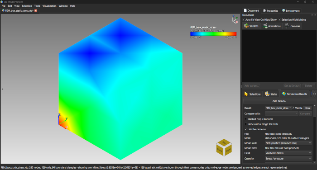Viewport: 317px width, 170px height.
Task: Click the Cameras tab icon
Action: 287,26
